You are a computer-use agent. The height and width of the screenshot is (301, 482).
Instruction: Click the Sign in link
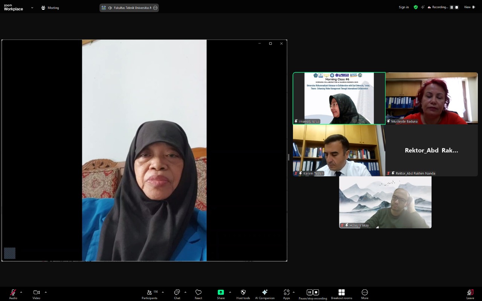pos(404,7)
